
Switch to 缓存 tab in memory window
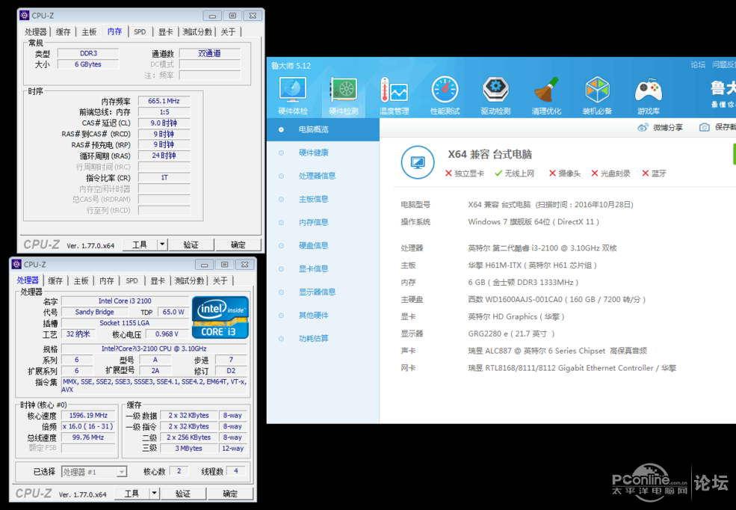pos(63,32)
